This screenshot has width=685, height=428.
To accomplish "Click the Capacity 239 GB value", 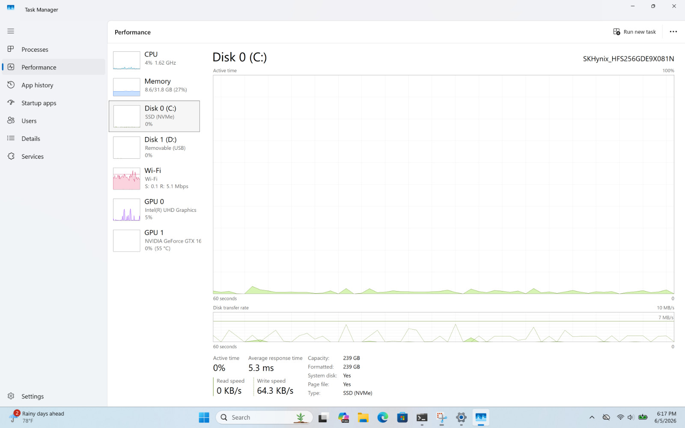I will [x=351, y=358].
